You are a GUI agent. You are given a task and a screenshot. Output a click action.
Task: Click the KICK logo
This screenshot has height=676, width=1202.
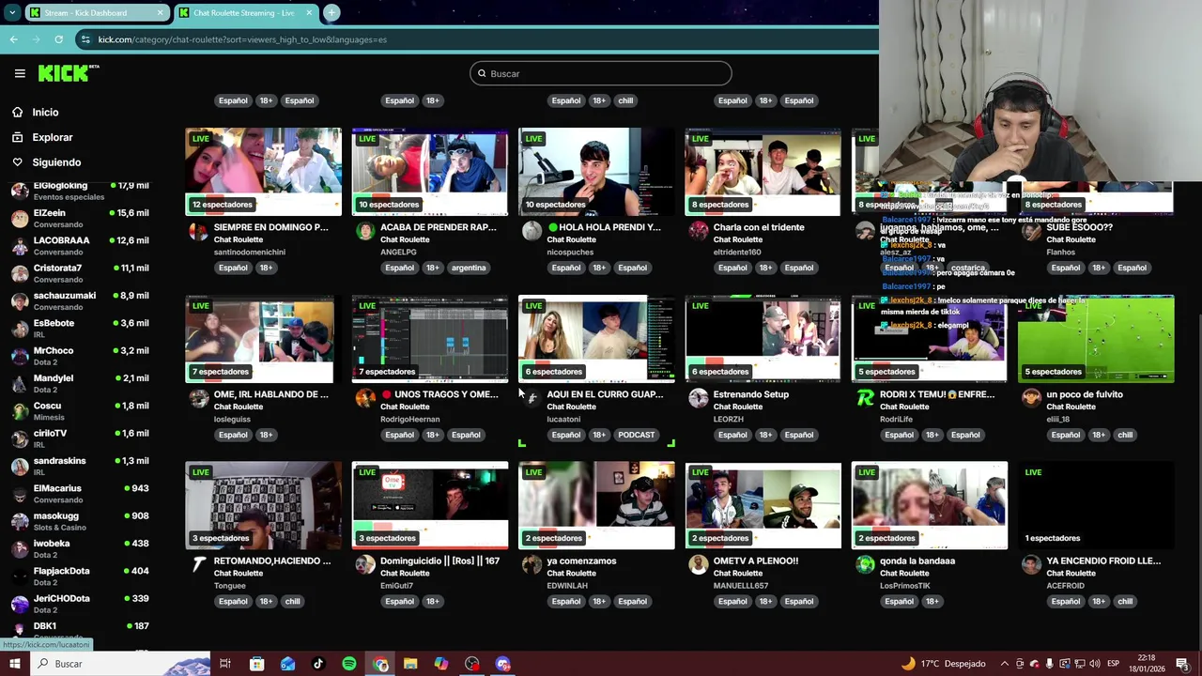coord(69,73)
